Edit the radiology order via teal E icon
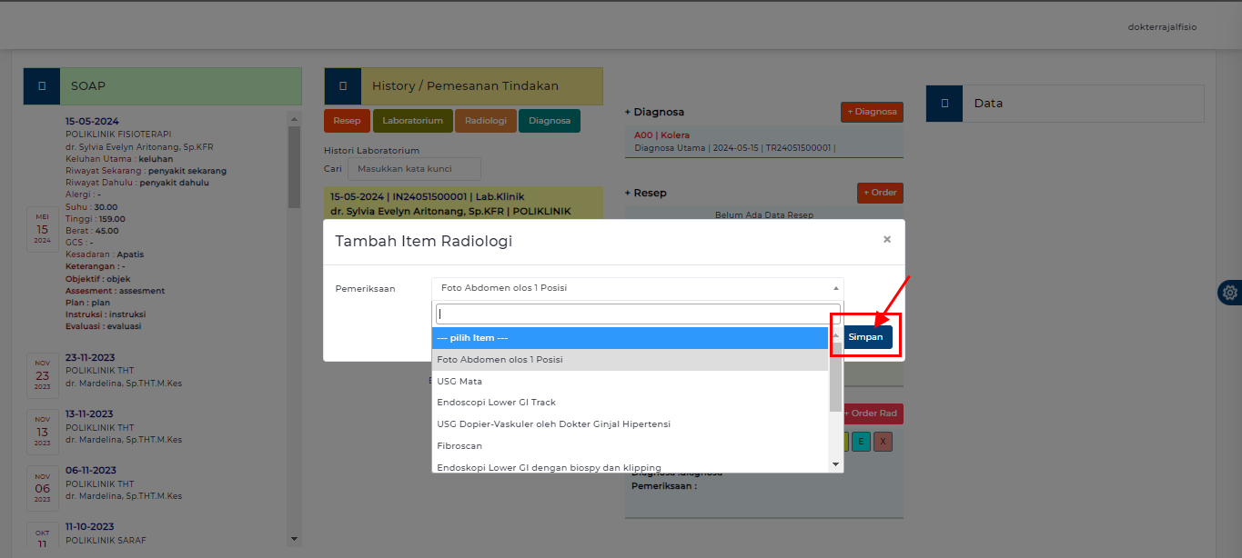 pos(861,441)
